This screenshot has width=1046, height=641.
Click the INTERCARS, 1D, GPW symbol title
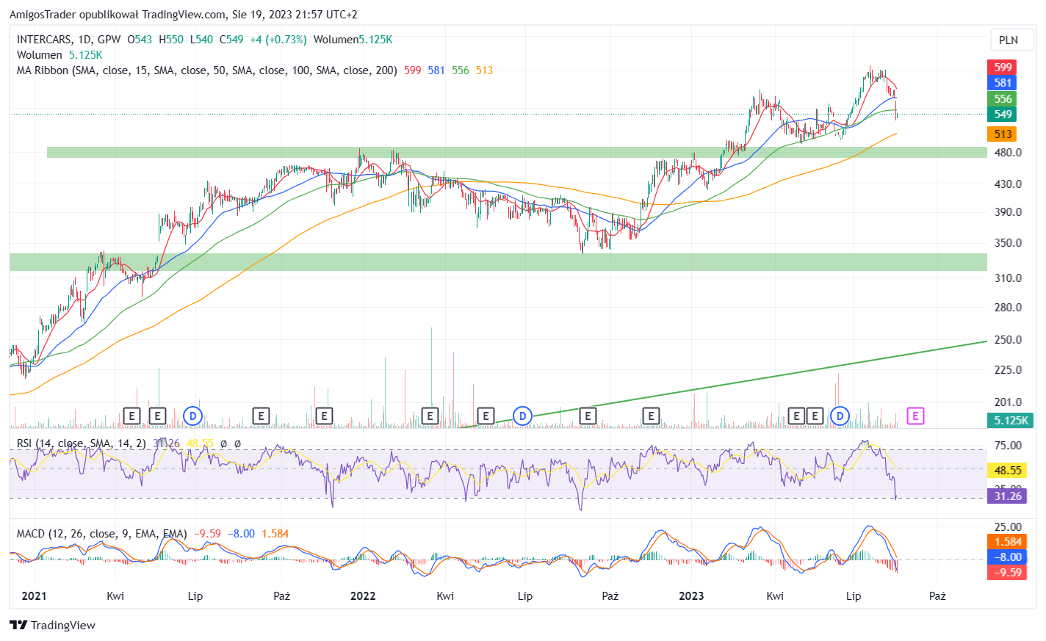click(68, 40)
